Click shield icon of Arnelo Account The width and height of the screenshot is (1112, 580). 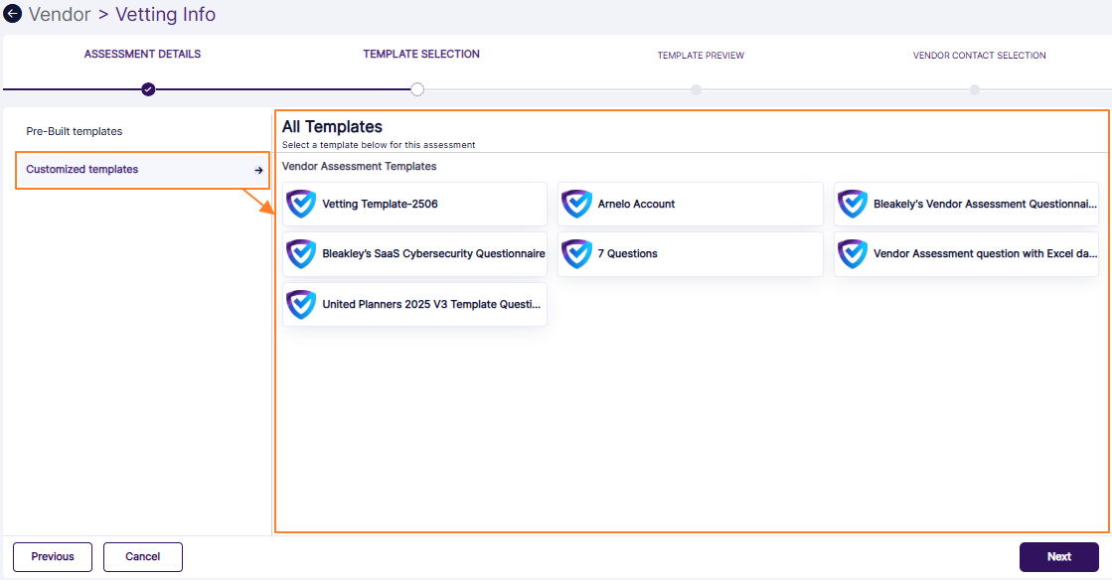(x=576, y=204)
